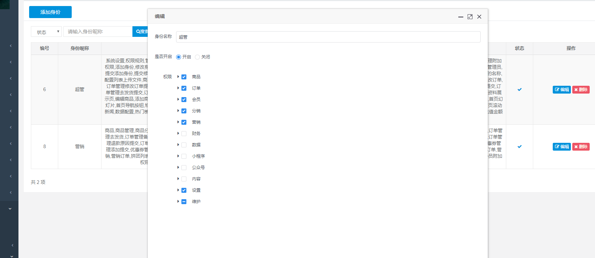Viewport: 595px width, 258px height.
Task: Click the blue 搜索 button
Action: click(x=140, y=32)
